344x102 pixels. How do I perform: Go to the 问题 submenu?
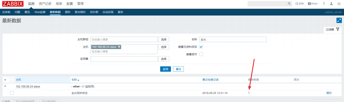coord(17,12)
